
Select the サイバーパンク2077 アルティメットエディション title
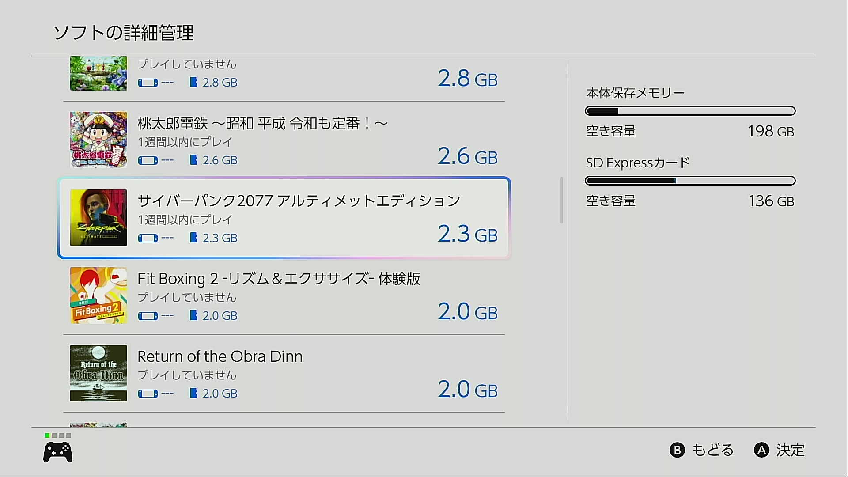[x=299, y=201]
